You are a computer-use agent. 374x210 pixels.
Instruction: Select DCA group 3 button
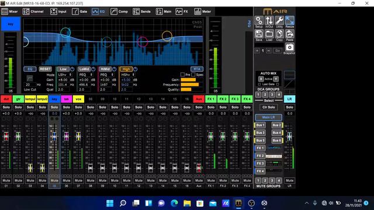(x=272, y=94)
